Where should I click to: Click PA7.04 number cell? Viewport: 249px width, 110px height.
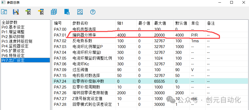(60, 53)
